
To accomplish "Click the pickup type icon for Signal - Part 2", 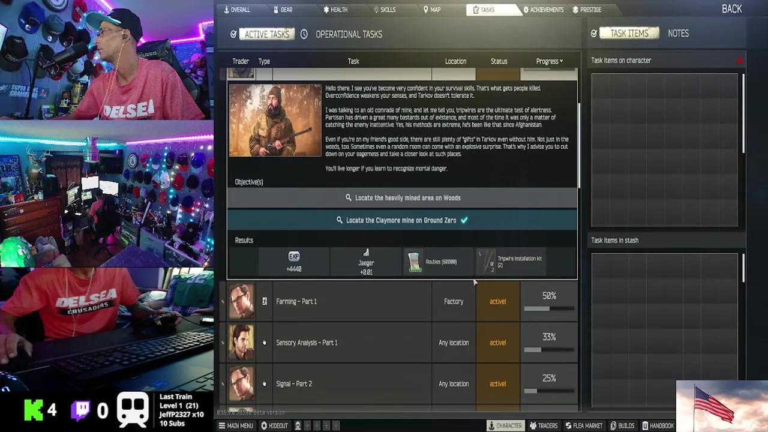I will tap(264, 383).
